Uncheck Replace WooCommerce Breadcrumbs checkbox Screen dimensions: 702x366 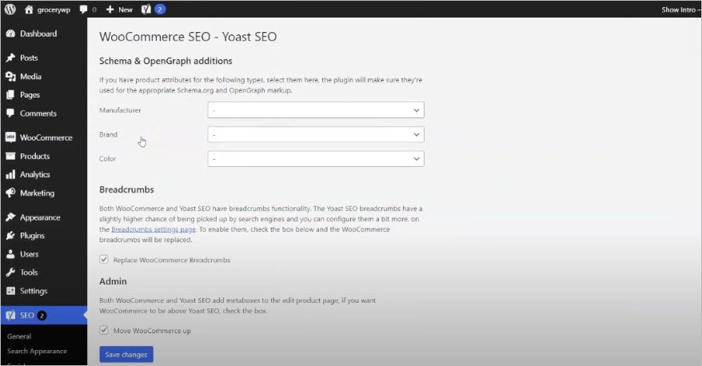[x=104, y=260]
